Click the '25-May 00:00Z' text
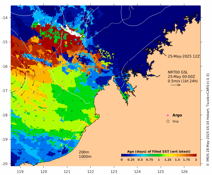This screenshot has height=175, width=212. pos(181,77)
